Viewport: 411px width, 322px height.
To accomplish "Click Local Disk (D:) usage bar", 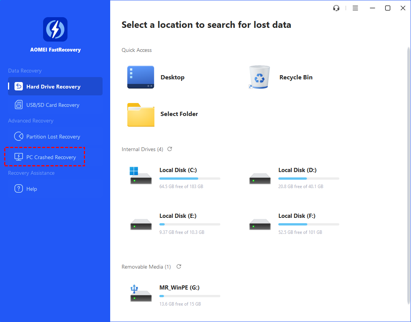I will point(309,179).
